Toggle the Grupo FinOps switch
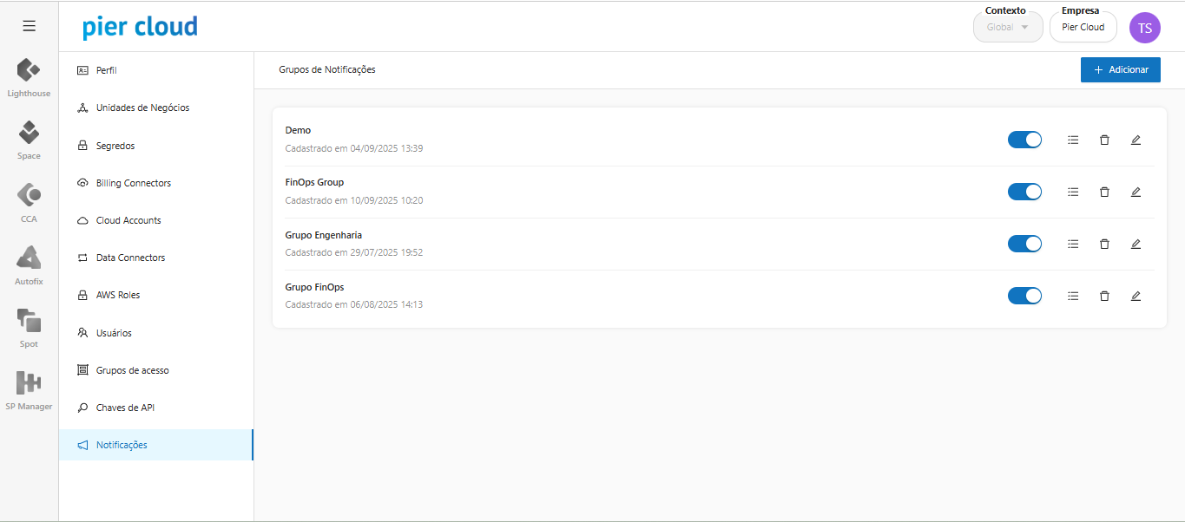The image size is (1185, 522). [1024, 296]
